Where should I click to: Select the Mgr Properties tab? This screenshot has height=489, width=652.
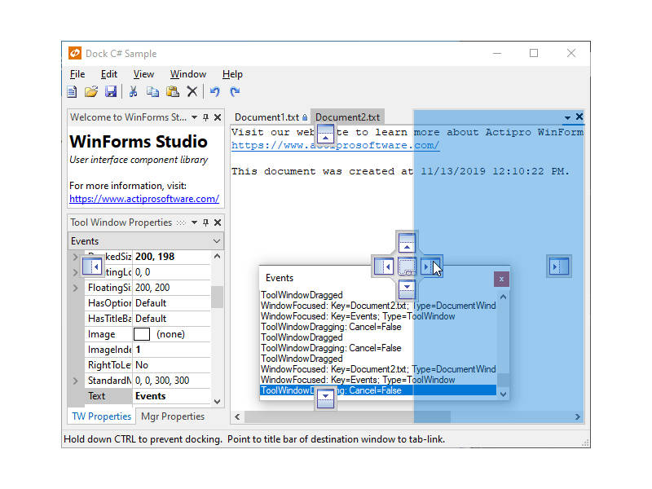point(173,416)
